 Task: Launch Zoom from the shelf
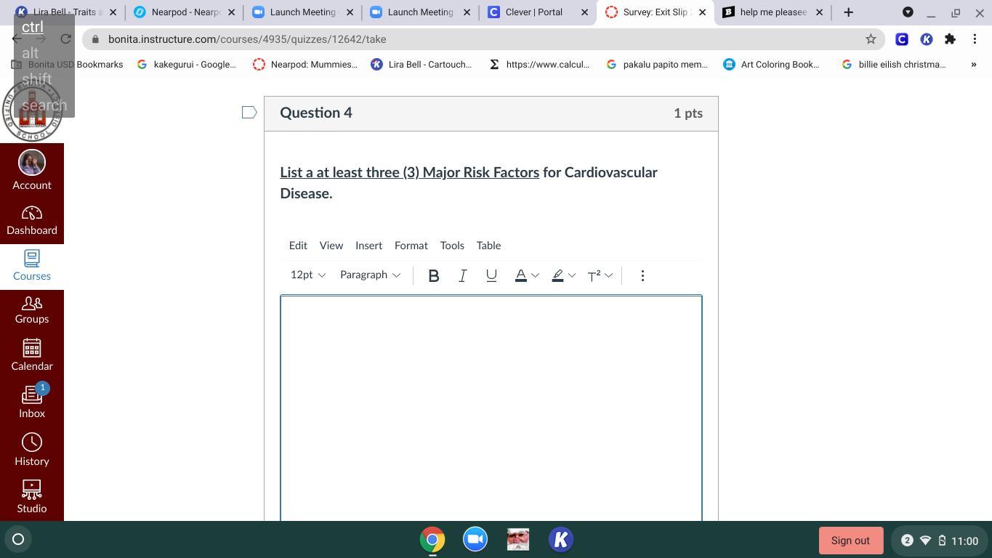[475, 540]
